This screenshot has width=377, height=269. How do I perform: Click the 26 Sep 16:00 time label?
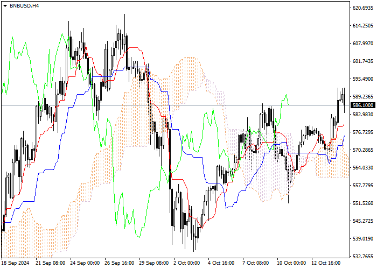[120, 263]
